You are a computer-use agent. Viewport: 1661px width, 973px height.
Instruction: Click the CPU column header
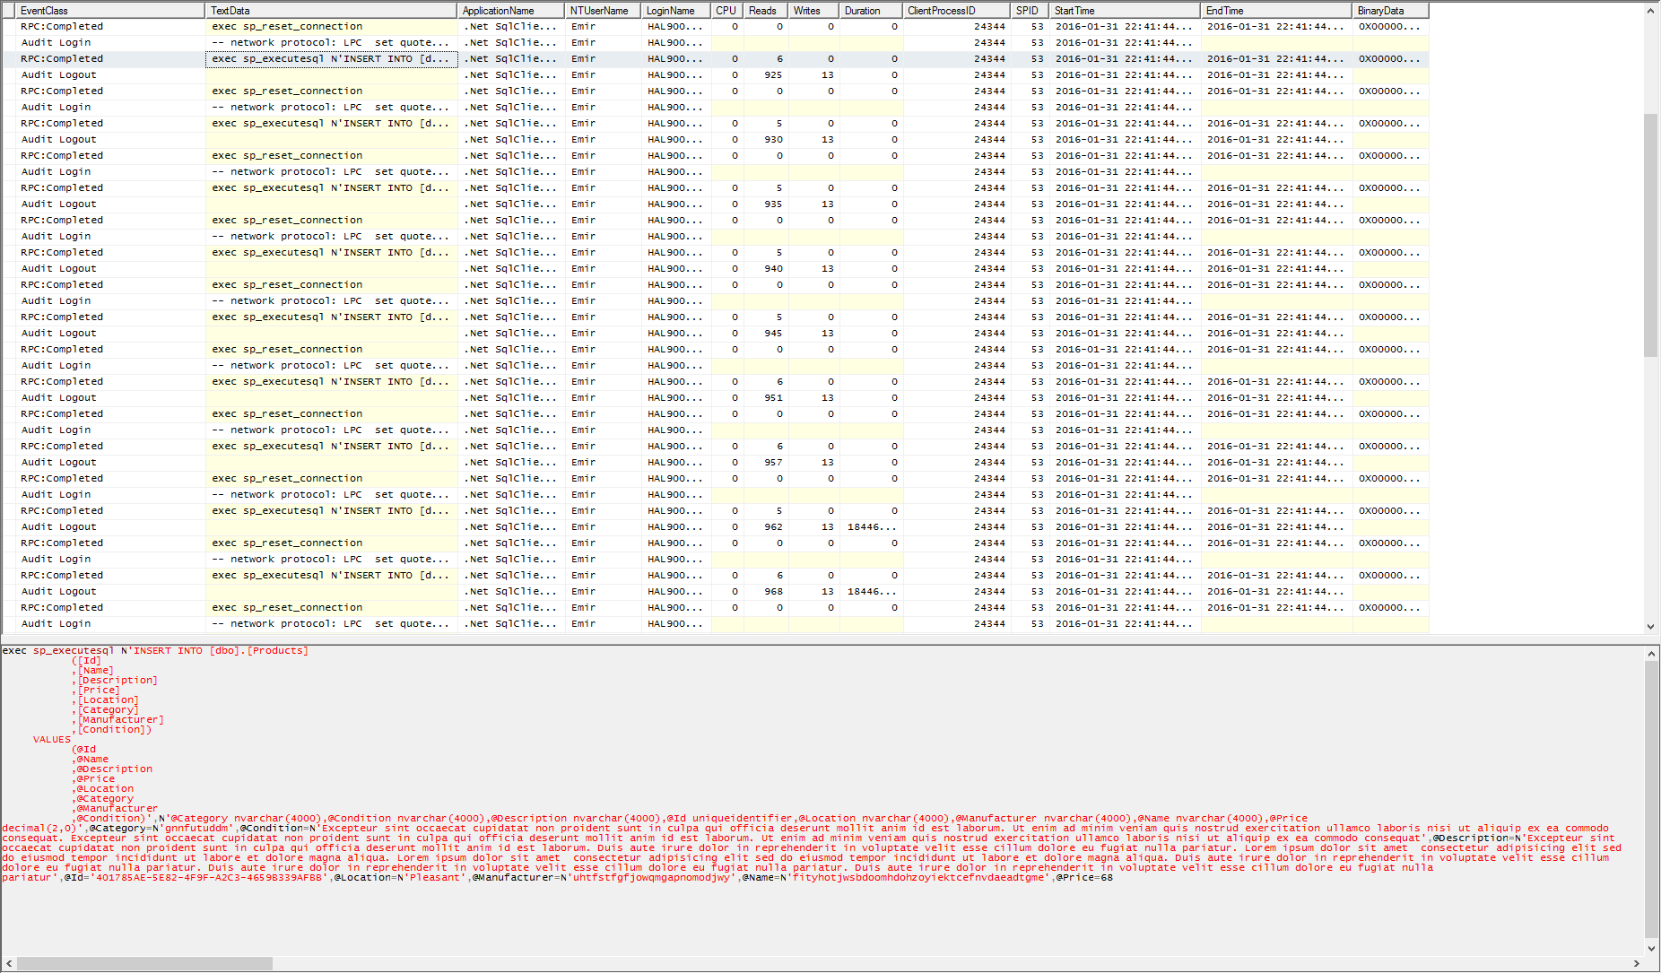(726, 10)
